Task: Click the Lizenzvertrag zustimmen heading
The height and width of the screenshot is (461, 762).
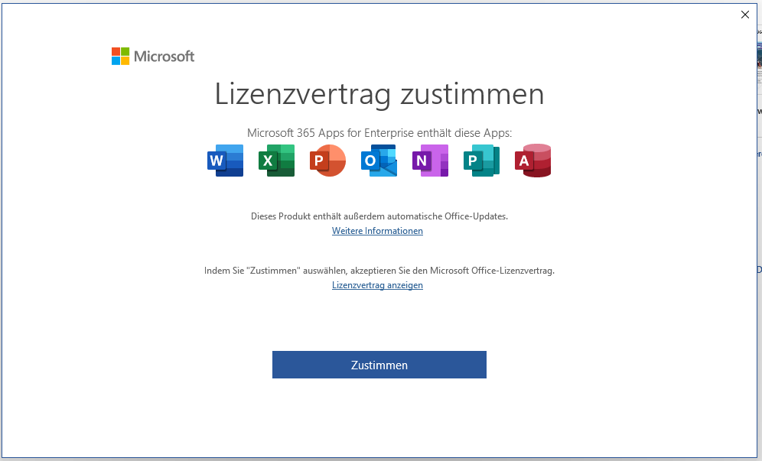Action: pyautogui.click(x=379, y=94)
